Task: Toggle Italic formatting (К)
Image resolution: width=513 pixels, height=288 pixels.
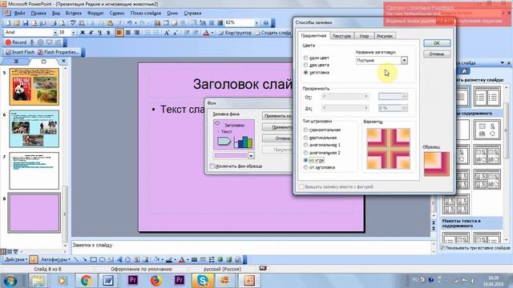Action: (91, 33)
